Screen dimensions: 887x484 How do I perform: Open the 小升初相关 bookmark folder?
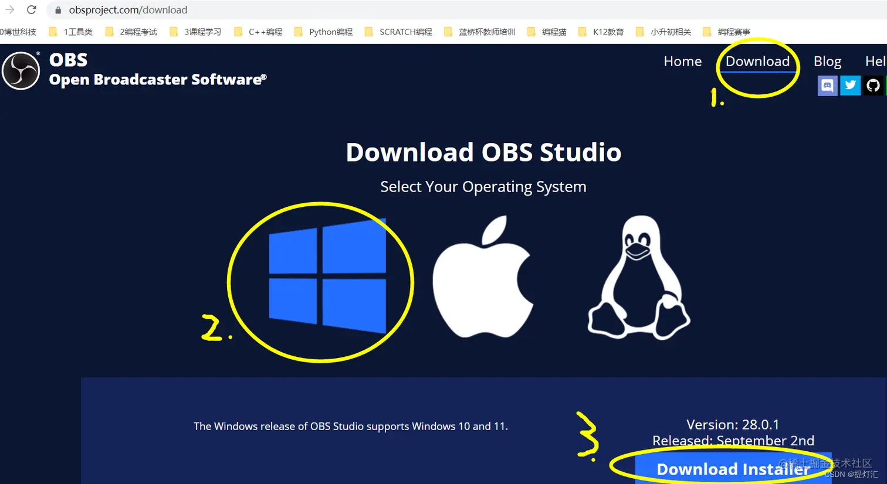pyautogui.click(x=663, y=32)
